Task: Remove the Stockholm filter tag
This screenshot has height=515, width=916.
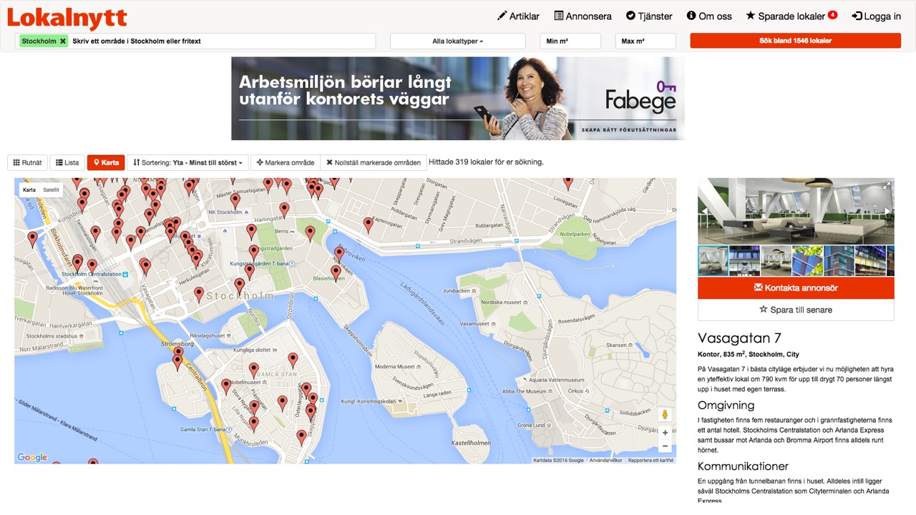Action: point(63,41)
